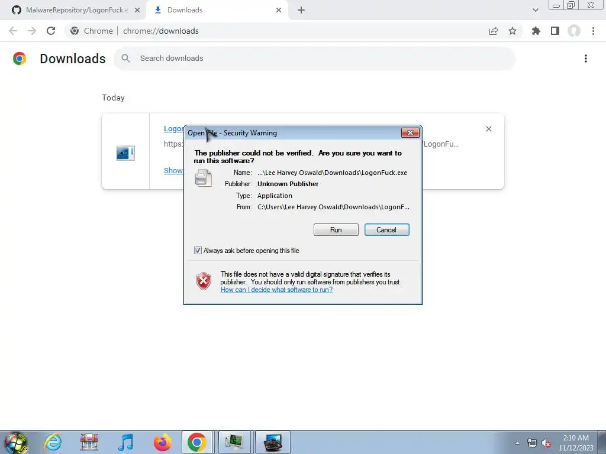Click the network tray icon
This screenshot has height=454, width=606.
click(532, 443)
